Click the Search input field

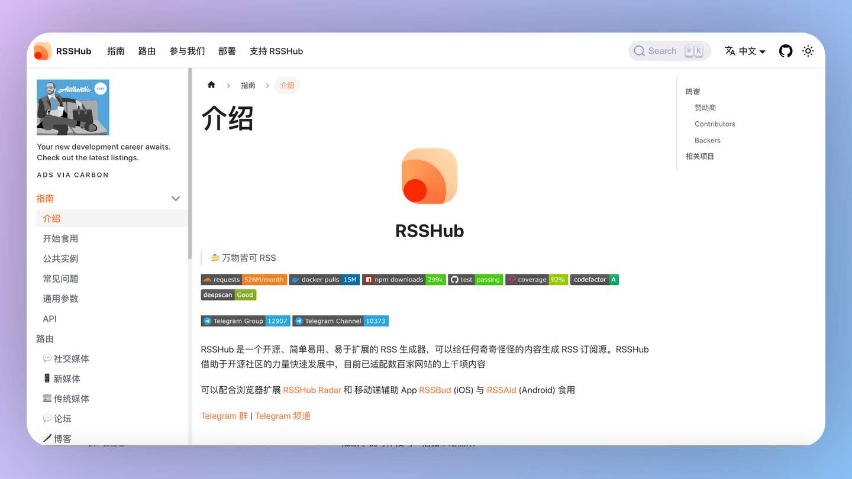(669, 51)
